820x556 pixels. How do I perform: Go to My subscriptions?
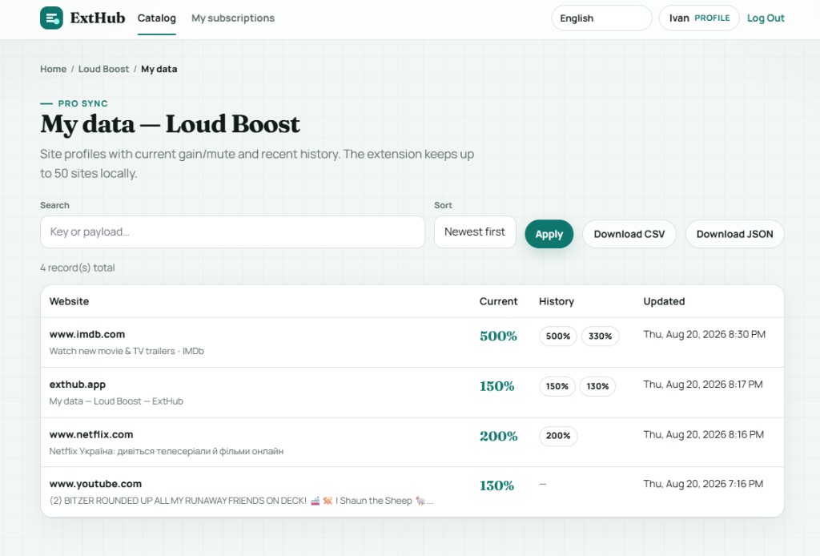tap(233, 18)
